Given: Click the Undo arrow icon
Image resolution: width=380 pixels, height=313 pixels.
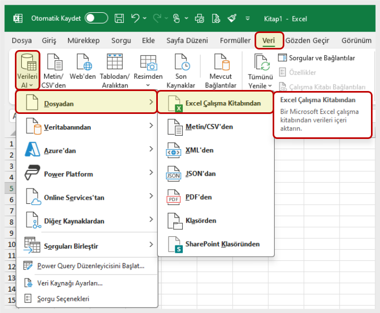Looking at the screenshot, I should tap(135, 18).
